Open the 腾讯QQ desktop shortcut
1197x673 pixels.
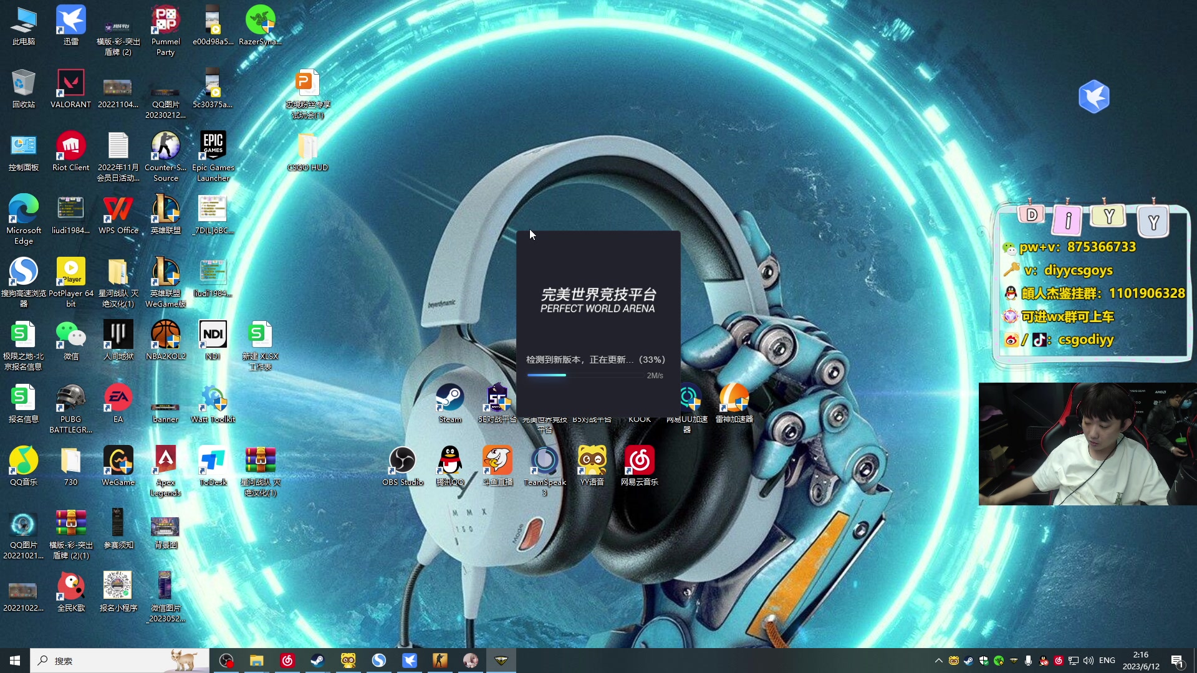tap(450, 467)
